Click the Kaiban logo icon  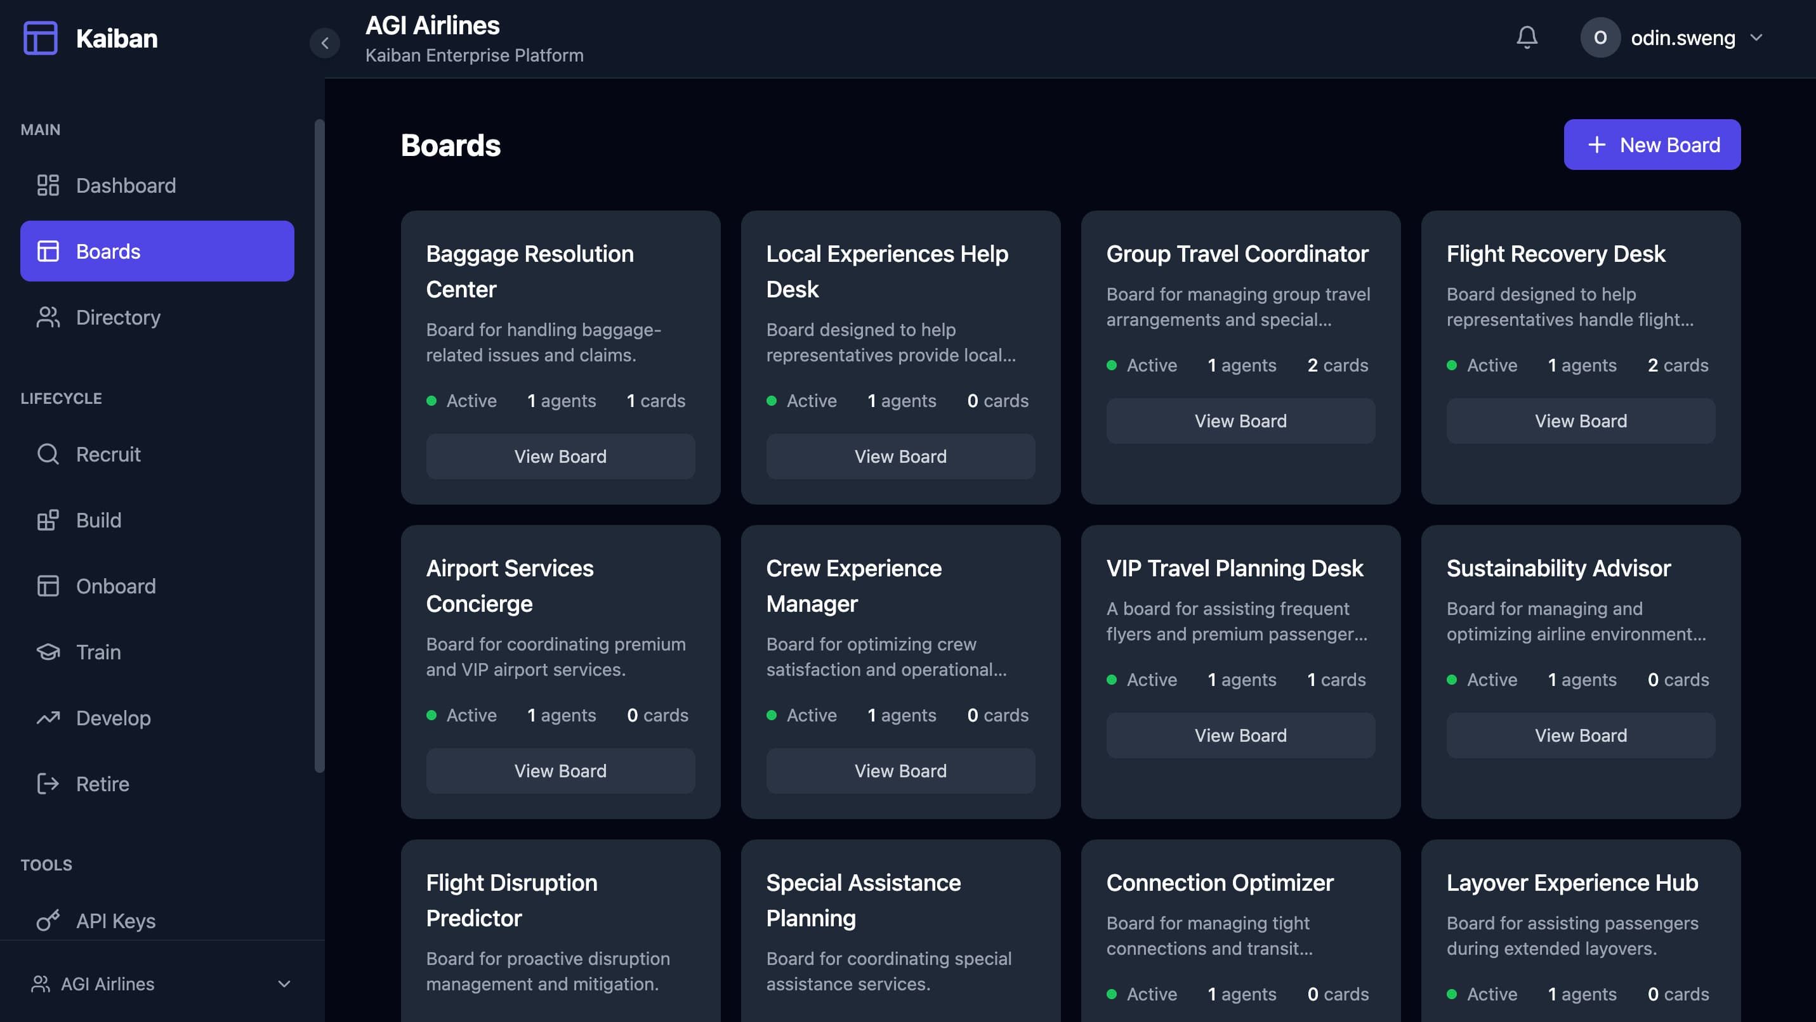tap(40, 38)
